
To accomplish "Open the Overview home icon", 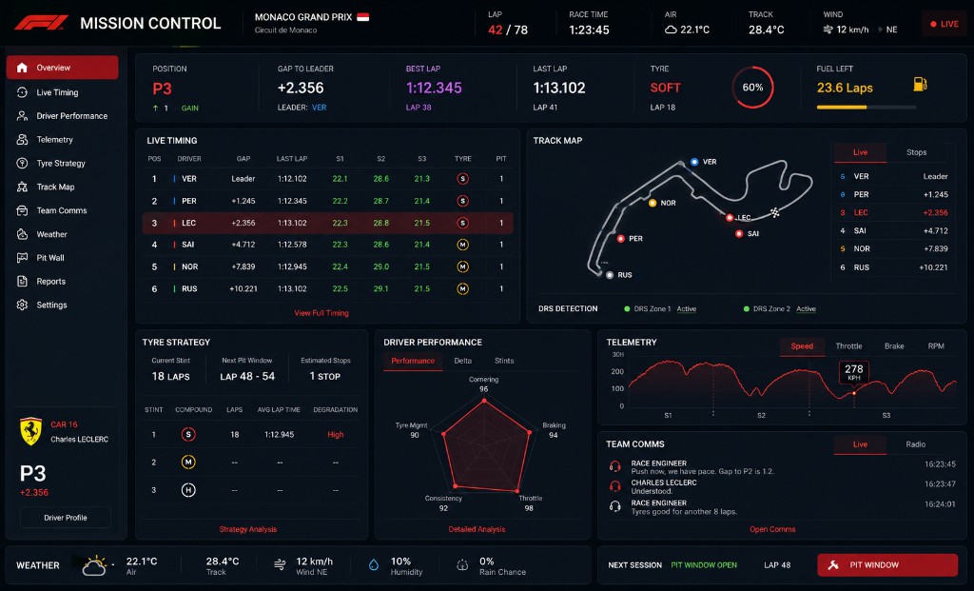I will pyautogui.click(x=23, y=68).
